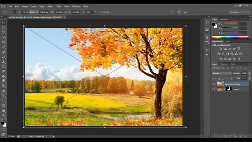This screenshot has width=252, height=142.
Task: Toggle lock position
Action: 227,78
